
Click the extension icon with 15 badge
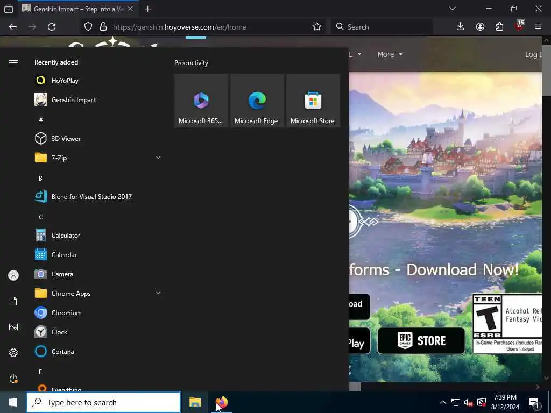[519, 26]
